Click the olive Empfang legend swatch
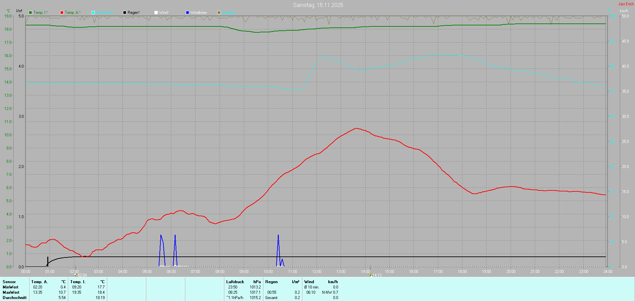Viewport: 635px width, 301px height. click(219, 13)
